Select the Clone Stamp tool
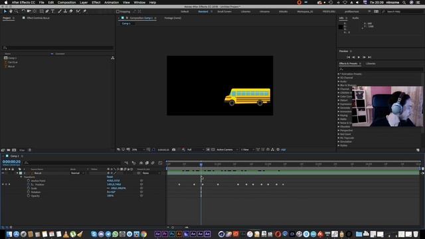 (x=65, y=11)
